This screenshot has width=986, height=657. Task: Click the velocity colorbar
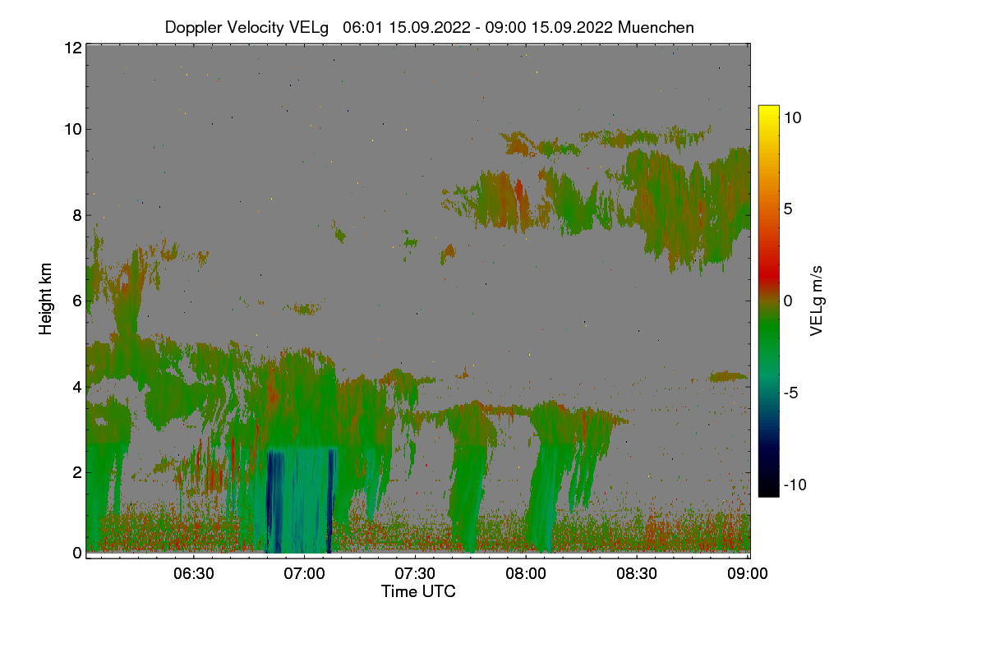click(768, 301)
